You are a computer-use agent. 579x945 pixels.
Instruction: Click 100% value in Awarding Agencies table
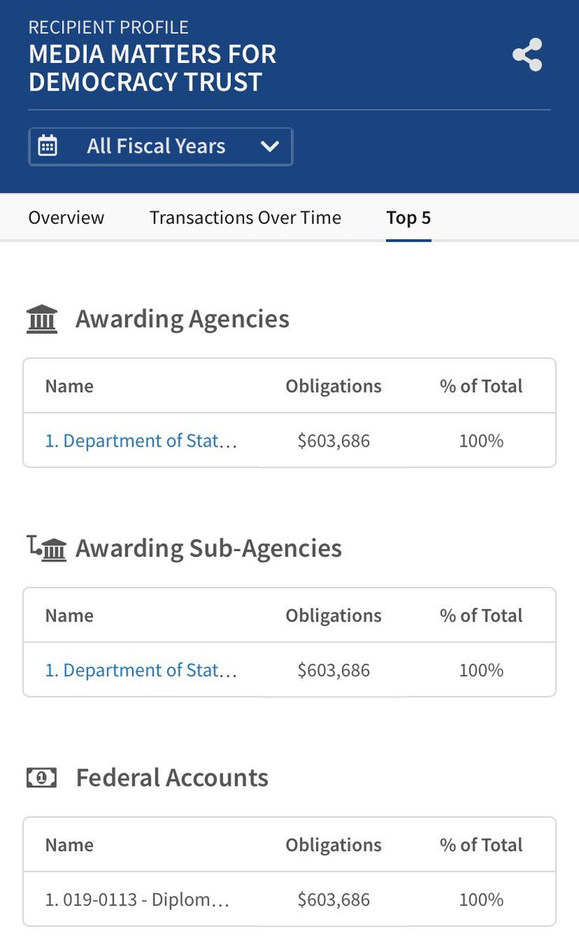tap(481, 441)
